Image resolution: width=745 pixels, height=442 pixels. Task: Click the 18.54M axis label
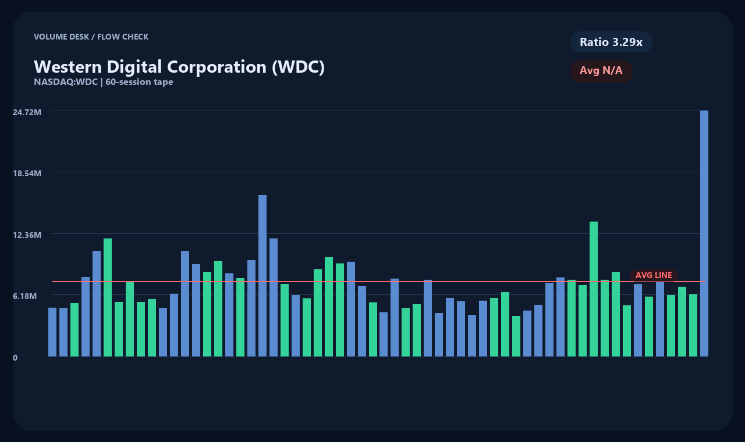27,173
